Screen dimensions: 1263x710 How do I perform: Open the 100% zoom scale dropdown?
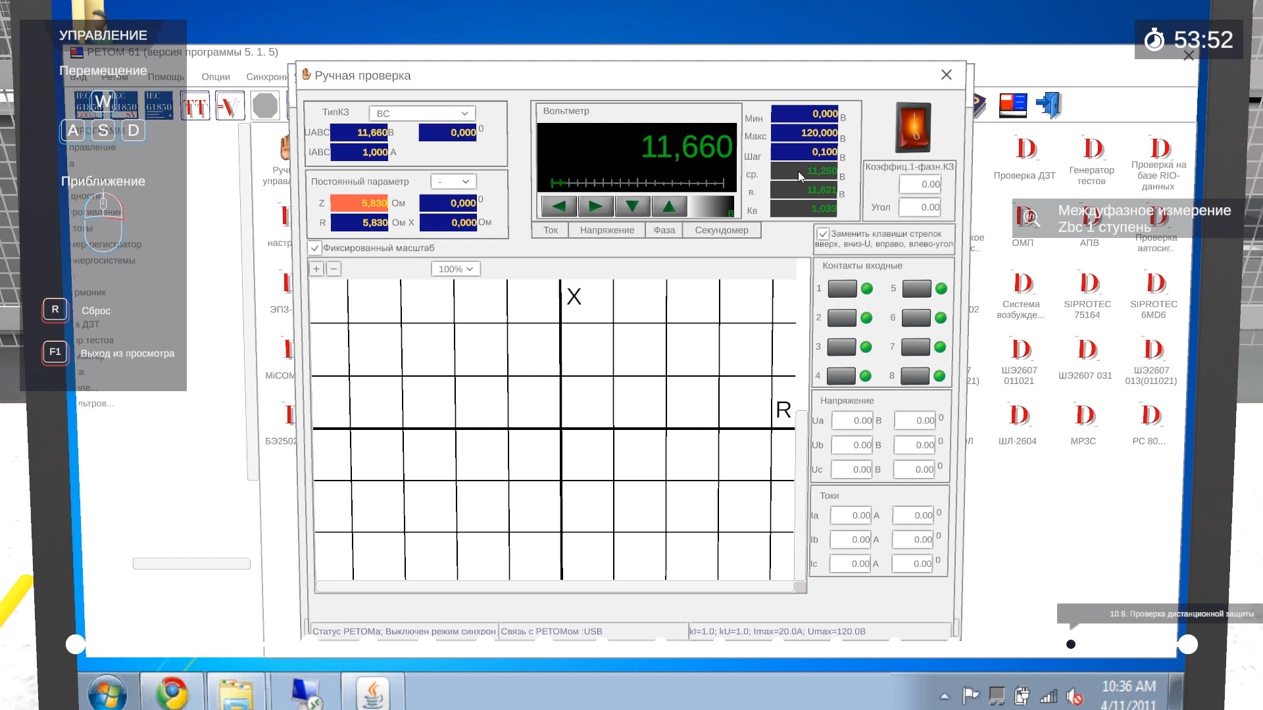coord(455,269)
